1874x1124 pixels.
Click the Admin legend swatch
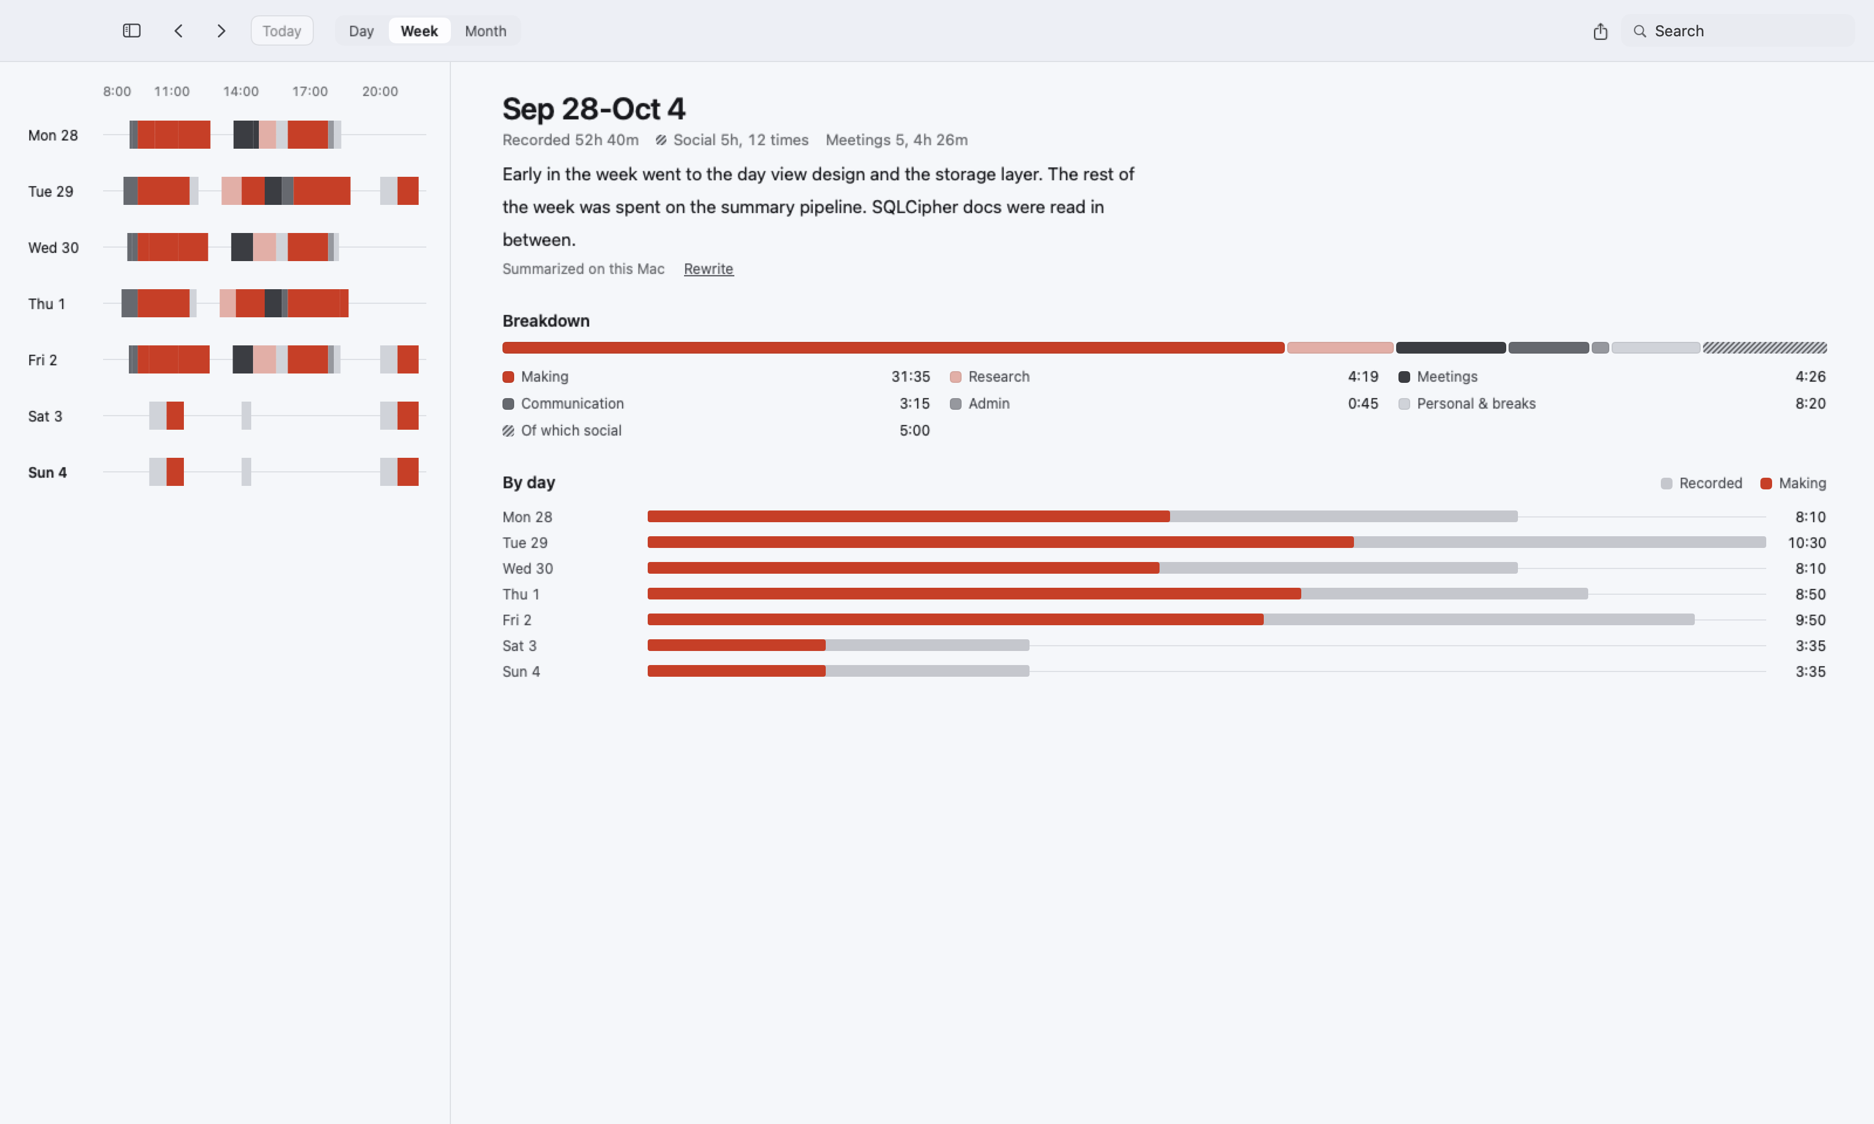tap(956, 404)
